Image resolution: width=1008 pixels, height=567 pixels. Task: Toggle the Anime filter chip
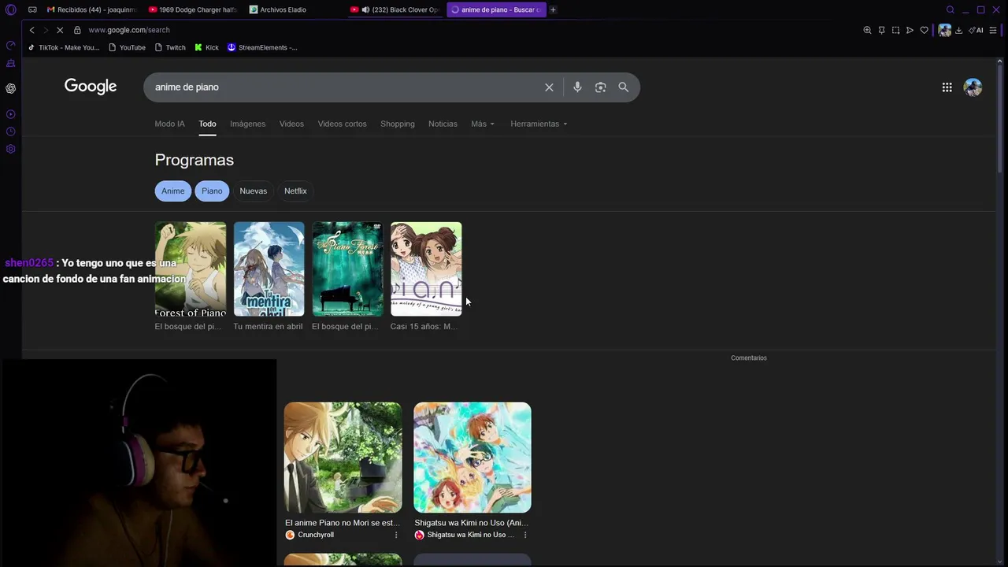[173, 191]
